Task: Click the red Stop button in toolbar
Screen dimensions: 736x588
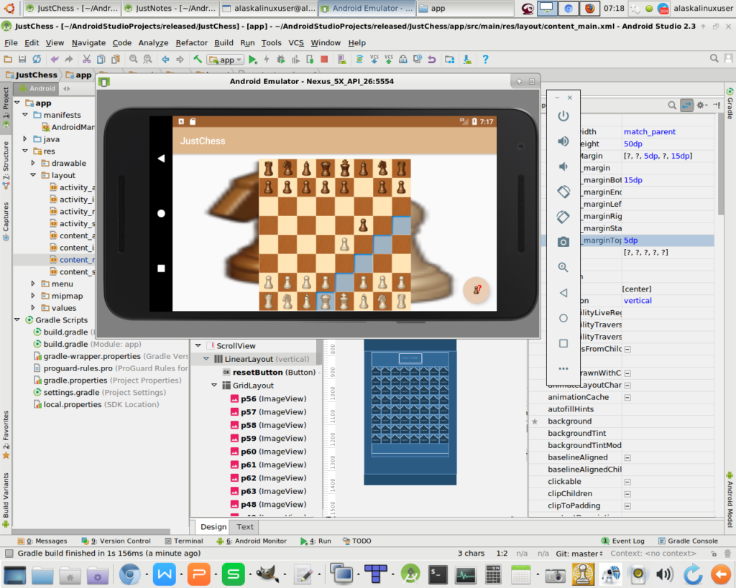Action: click(324, 60)
